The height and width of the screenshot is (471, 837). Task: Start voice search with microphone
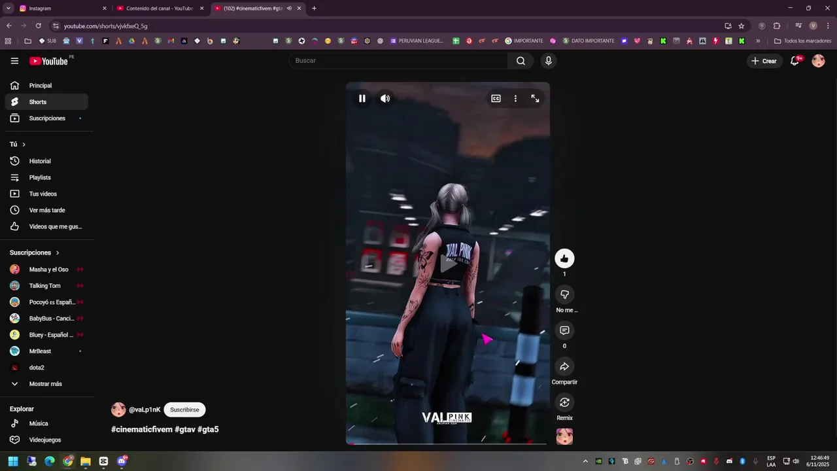(548, 61)
